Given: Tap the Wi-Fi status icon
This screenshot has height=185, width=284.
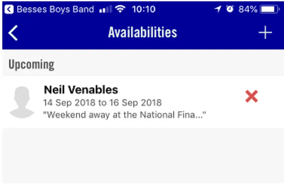Looking at the screenshot, I should click(x=121, y=9).
